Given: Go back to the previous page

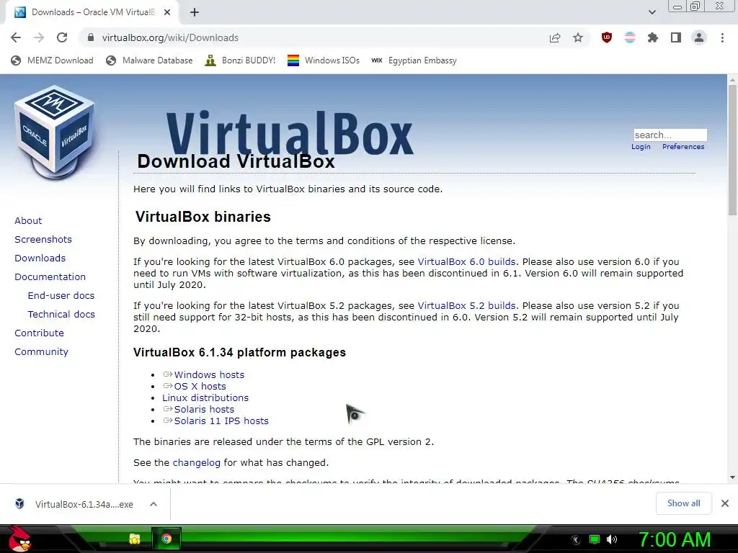Looking at the screenshot, I should (16, 37).
